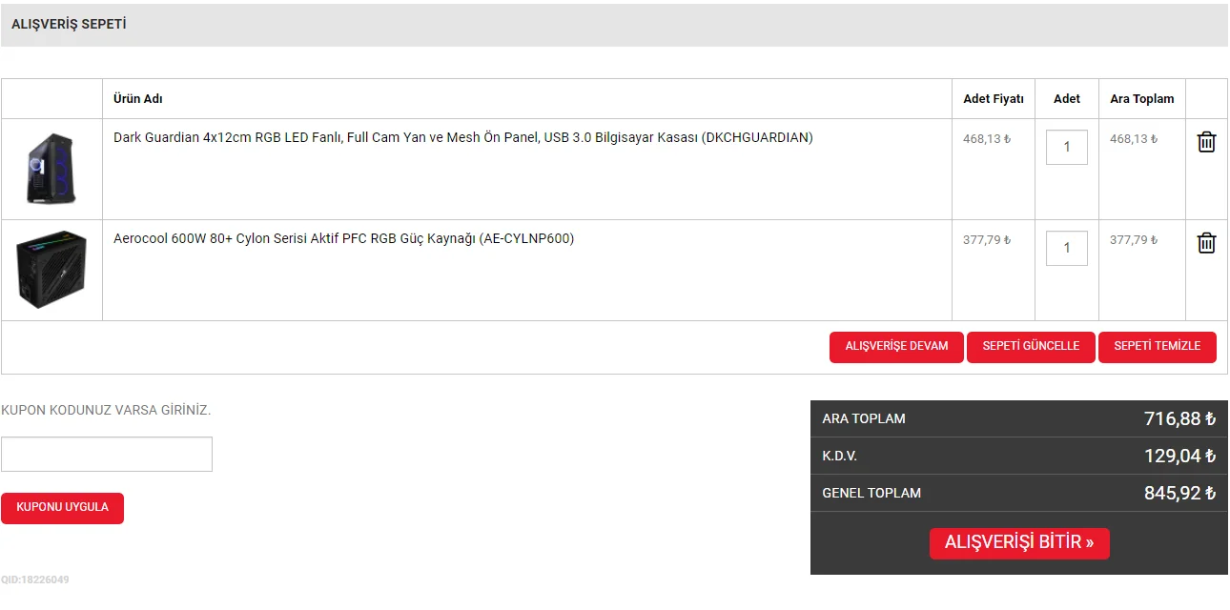The image size is (1230, 610).
Task: Click the Ürün Adı column header
Action: point(137,98)
